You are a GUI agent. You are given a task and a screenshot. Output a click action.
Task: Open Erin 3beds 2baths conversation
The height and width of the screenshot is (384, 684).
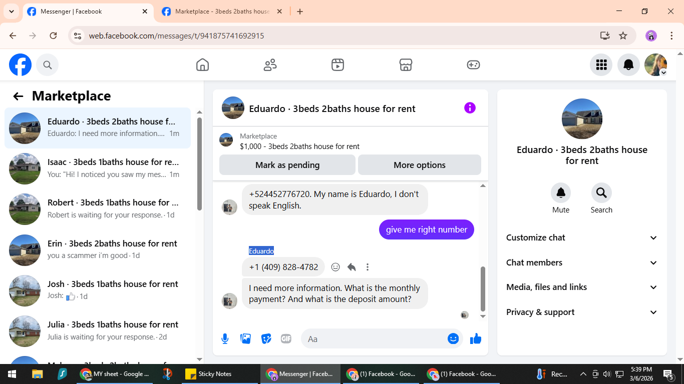(98, 249)
